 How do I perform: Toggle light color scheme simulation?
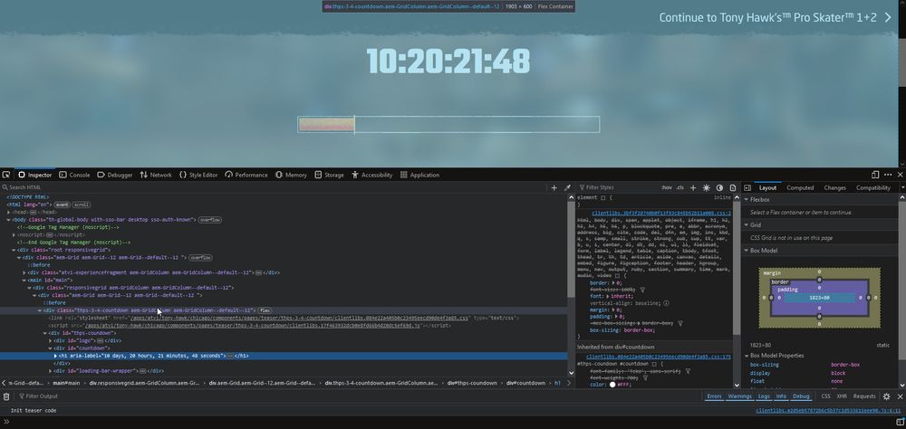(706, 187)
